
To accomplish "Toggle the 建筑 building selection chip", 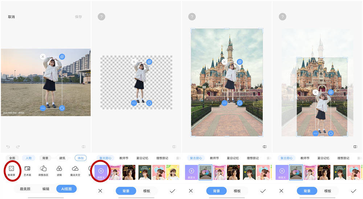I will 62,158.
